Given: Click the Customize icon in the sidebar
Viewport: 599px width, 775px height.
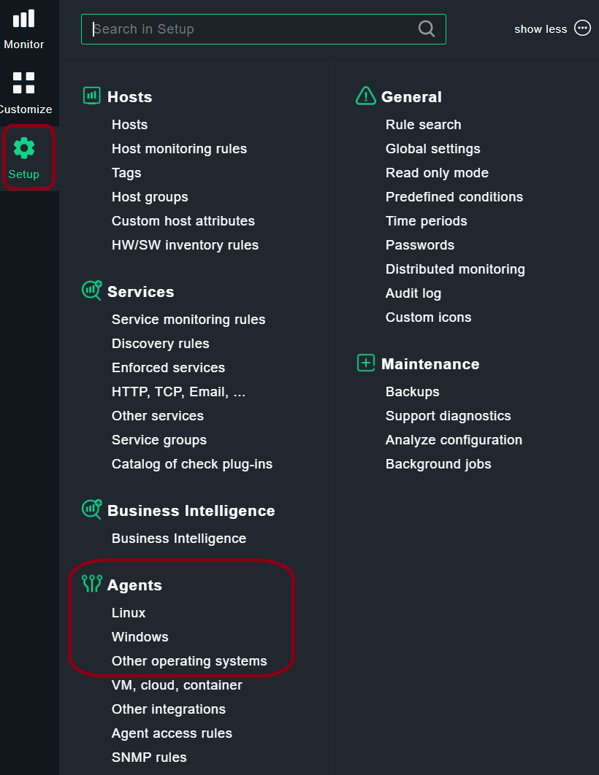Looking at the screenshot, I should (23, 82).
